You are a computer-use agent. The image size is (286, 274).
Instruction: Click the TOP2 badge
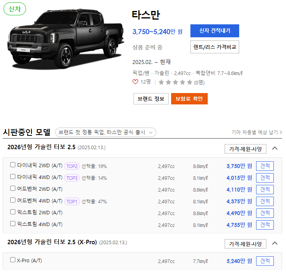pos(72,166)
